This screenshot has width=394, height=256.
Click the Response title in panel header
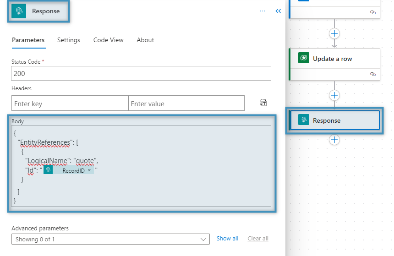click(x=46, y=11)
